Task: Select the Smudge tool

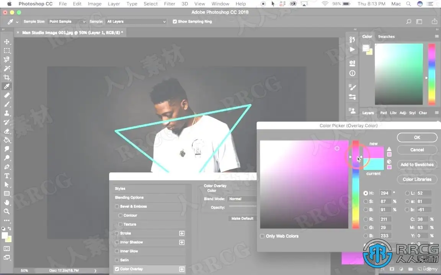Action: click(7, 149)
